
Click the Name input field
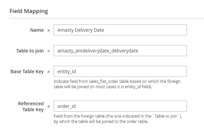coord(120,30)
